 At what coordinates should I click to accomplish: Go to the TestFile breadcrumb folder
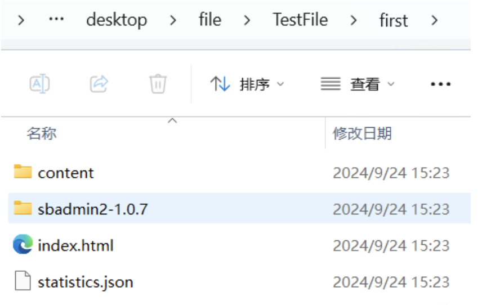click(x=300, y=20)
